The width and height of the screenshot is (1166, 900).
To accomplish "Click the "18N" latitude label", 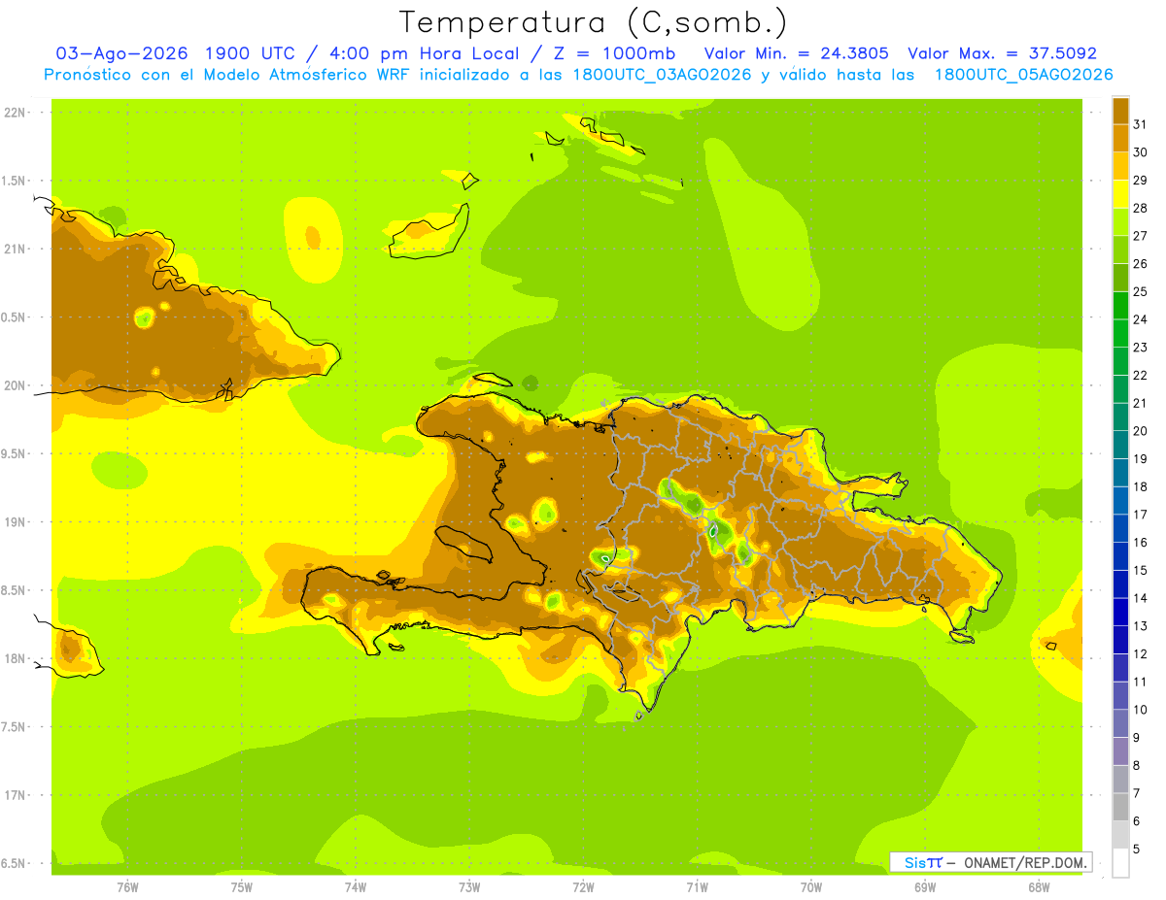I will point(16,658).
